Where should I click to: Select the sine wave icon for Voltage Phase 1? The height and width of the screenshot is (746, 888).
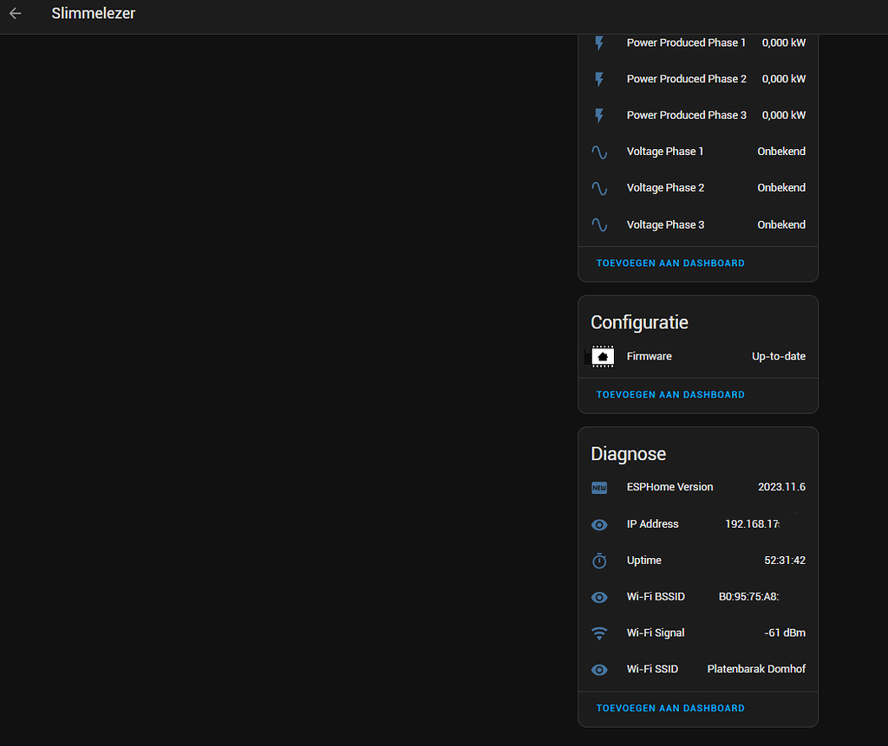click(599, 152)
